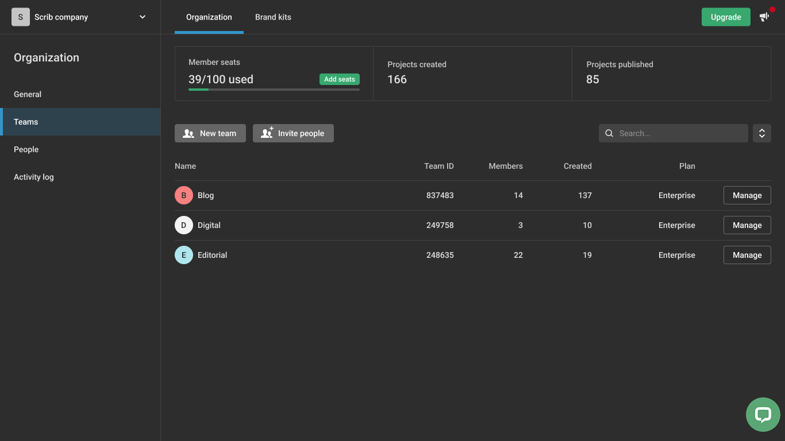Select the Organization tab
The width and height of the screenshot is (785, 441).
tap(209, 17)
